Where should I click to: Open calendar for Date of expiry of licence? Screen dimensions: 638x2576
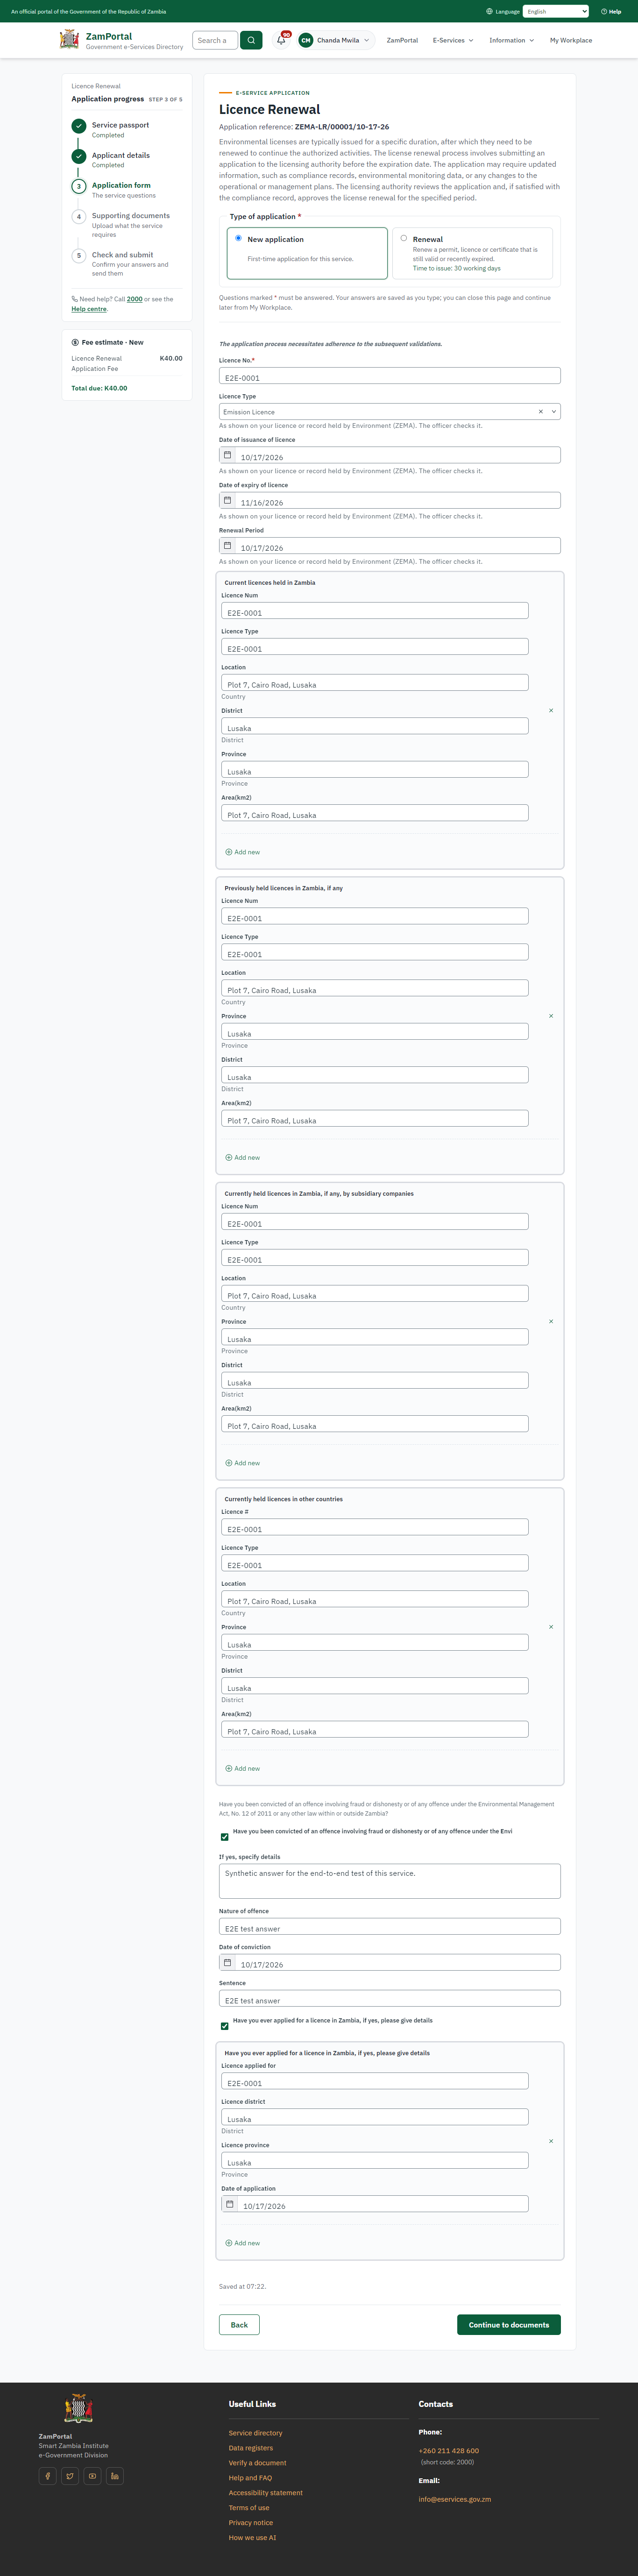[227, 500]
